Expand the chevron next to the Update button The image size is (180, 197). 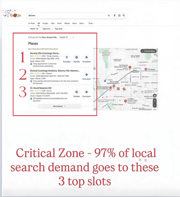click(x=73, y=37)
